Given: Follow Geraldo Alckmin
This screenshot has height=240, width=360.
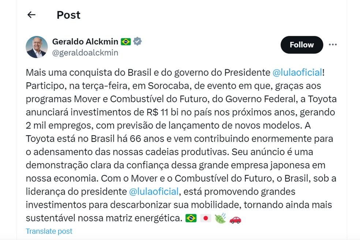Looking at the screenshot, I should pyautogui.click(x=301, y=45).
